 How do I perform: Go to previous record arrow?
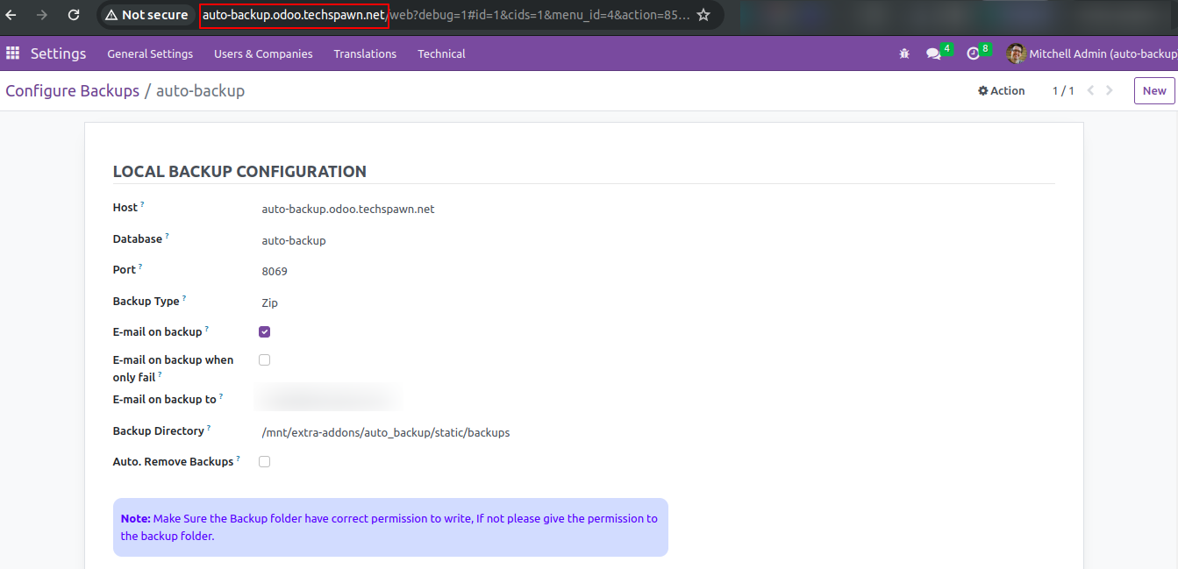click(x=1091, y=90)
